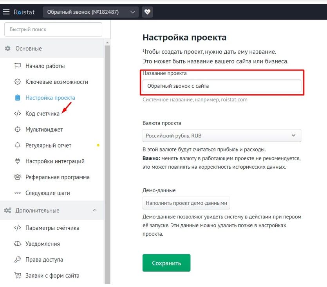Open the hamburger menu next to Roistat

click(6, 12)
